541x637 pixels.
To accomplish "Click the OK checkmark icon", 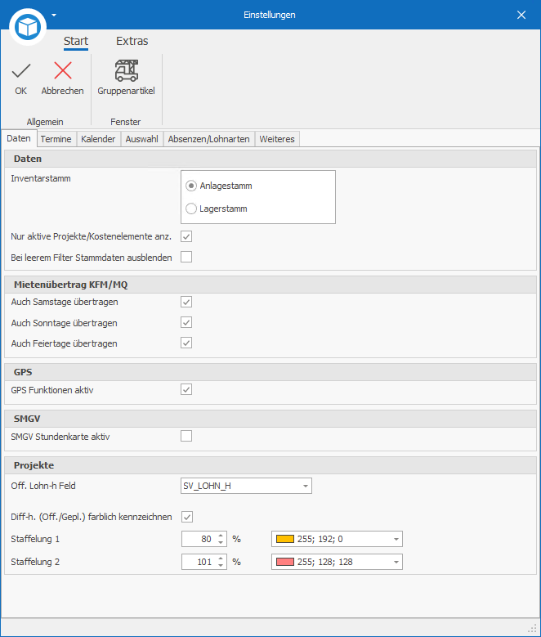I will click(x=21, y=70).
